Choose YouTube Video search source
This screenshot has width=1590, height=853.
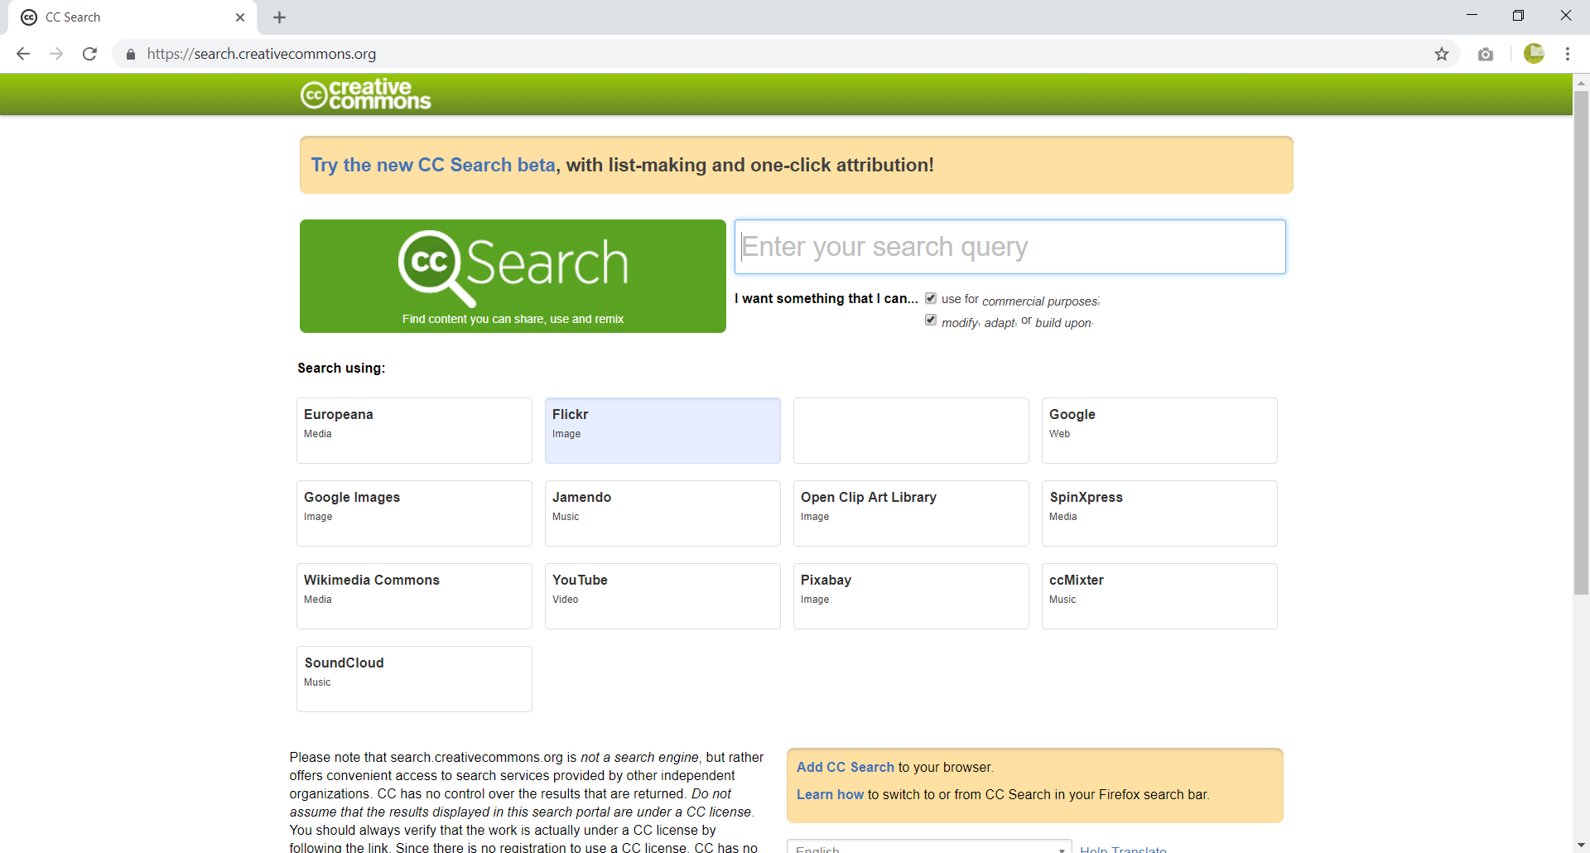point(662,596)
